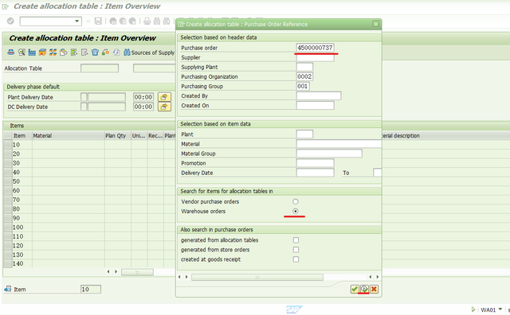Click the items table horizontal scrollbar thumb
The width and height of the screenshot is (510, 315).
[137, 272]
